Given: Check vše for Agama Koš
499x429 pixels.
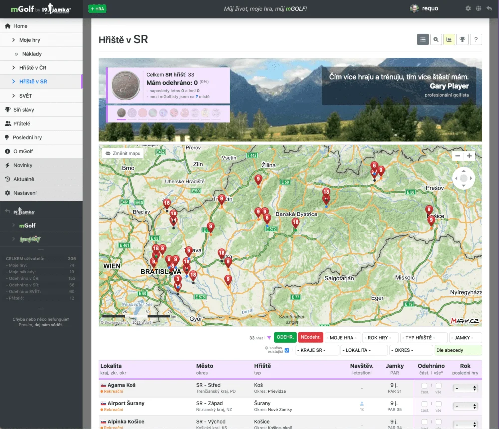Looking at the screenshot, I should [439, 386].
